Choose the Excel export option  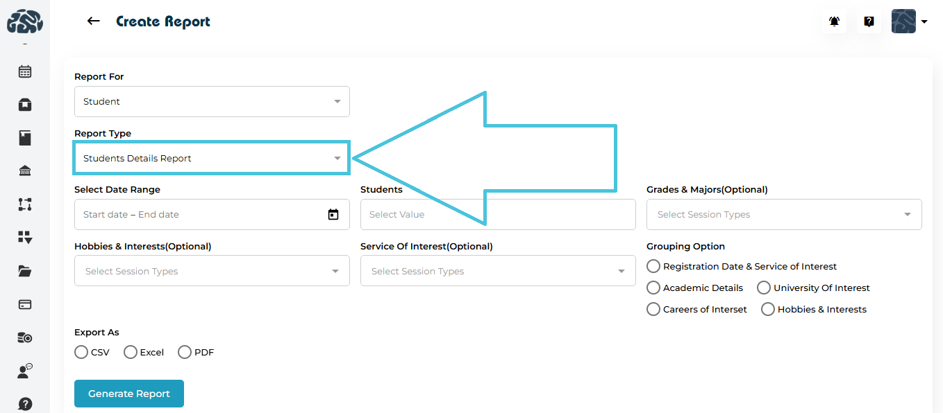(131, 352)
